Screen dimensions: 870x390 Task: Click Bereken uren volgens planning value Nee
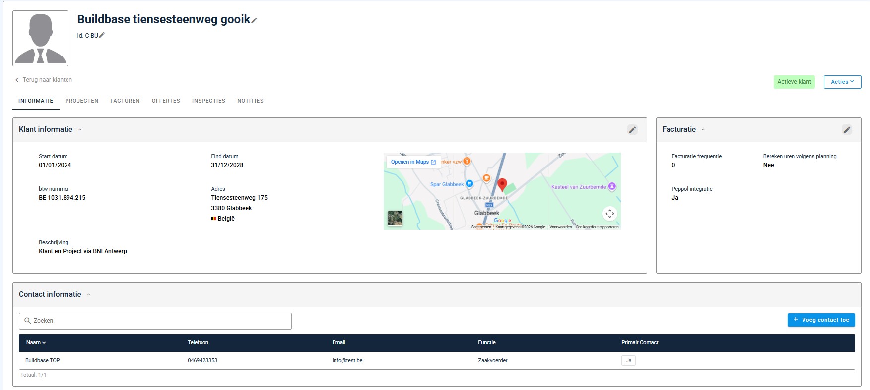768,165
